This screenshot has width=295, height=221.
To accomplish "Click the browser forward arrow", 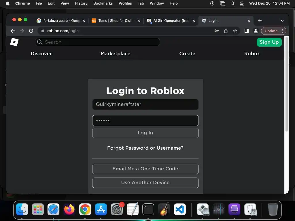I will point(22,31).
